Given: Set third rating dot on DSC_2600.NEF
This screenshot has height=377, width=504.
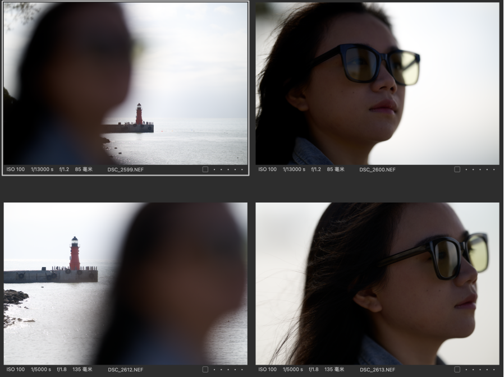Looking at the screenshot, I should [x=480, y=169].
